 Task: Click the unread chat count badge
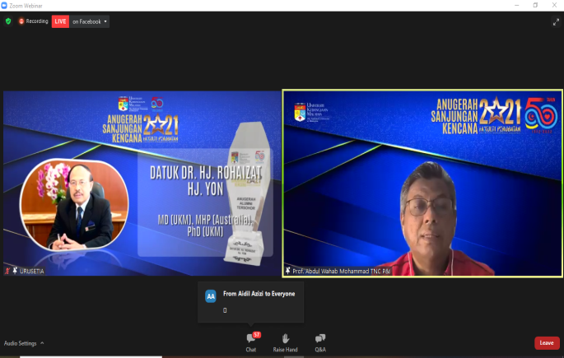coord(257,335)
